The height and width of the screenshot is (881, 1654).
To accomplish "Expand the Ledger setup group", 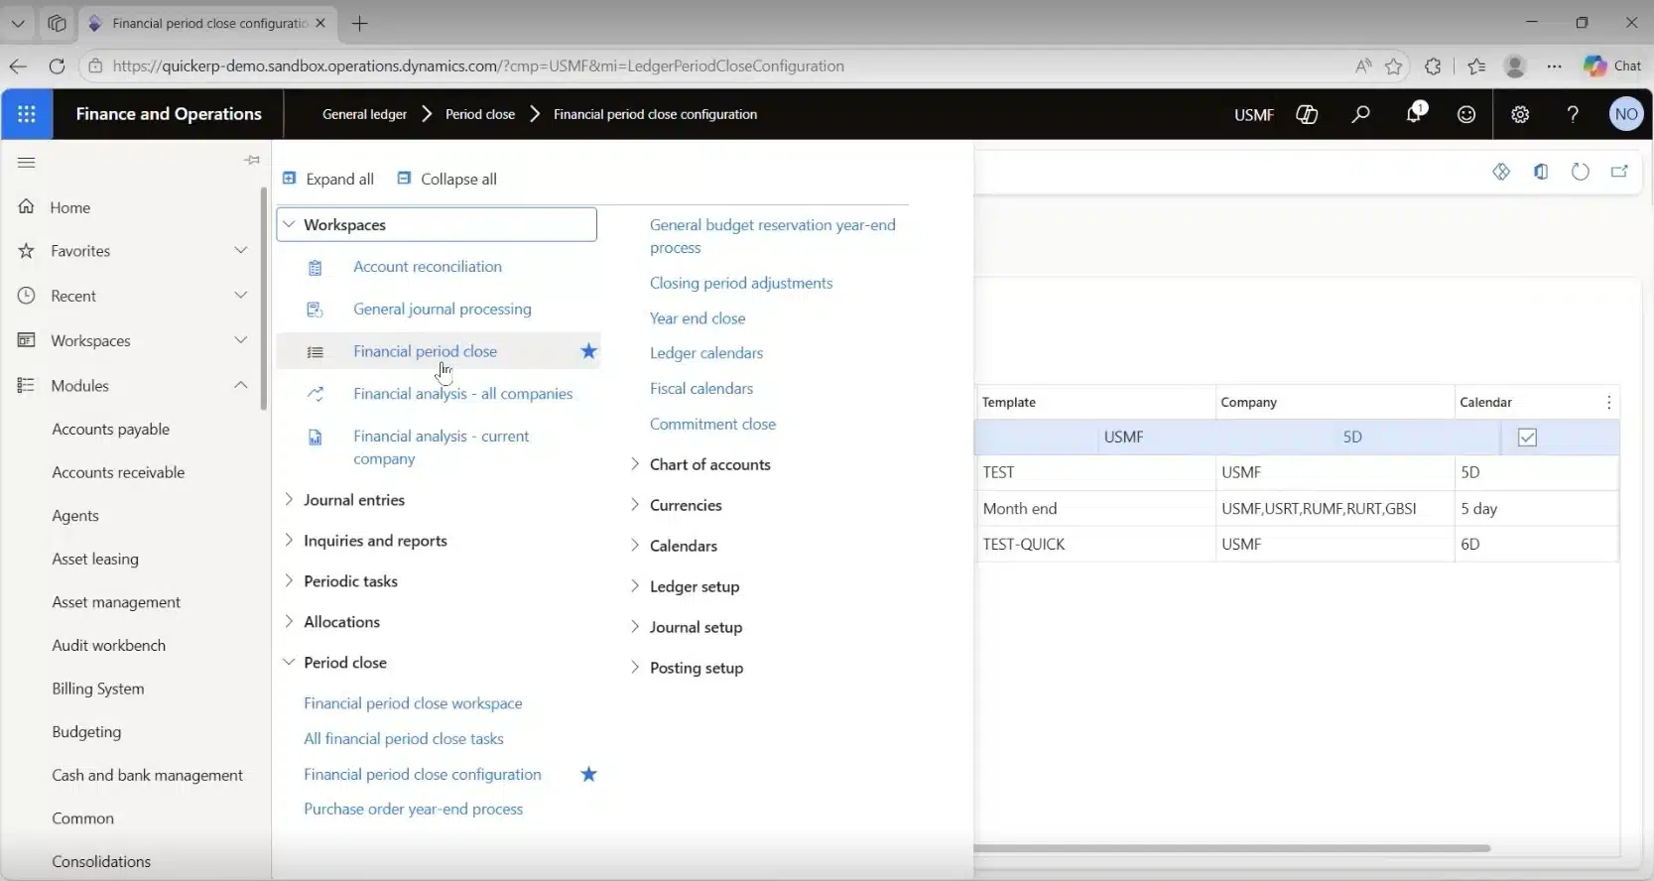I will 635,585.
